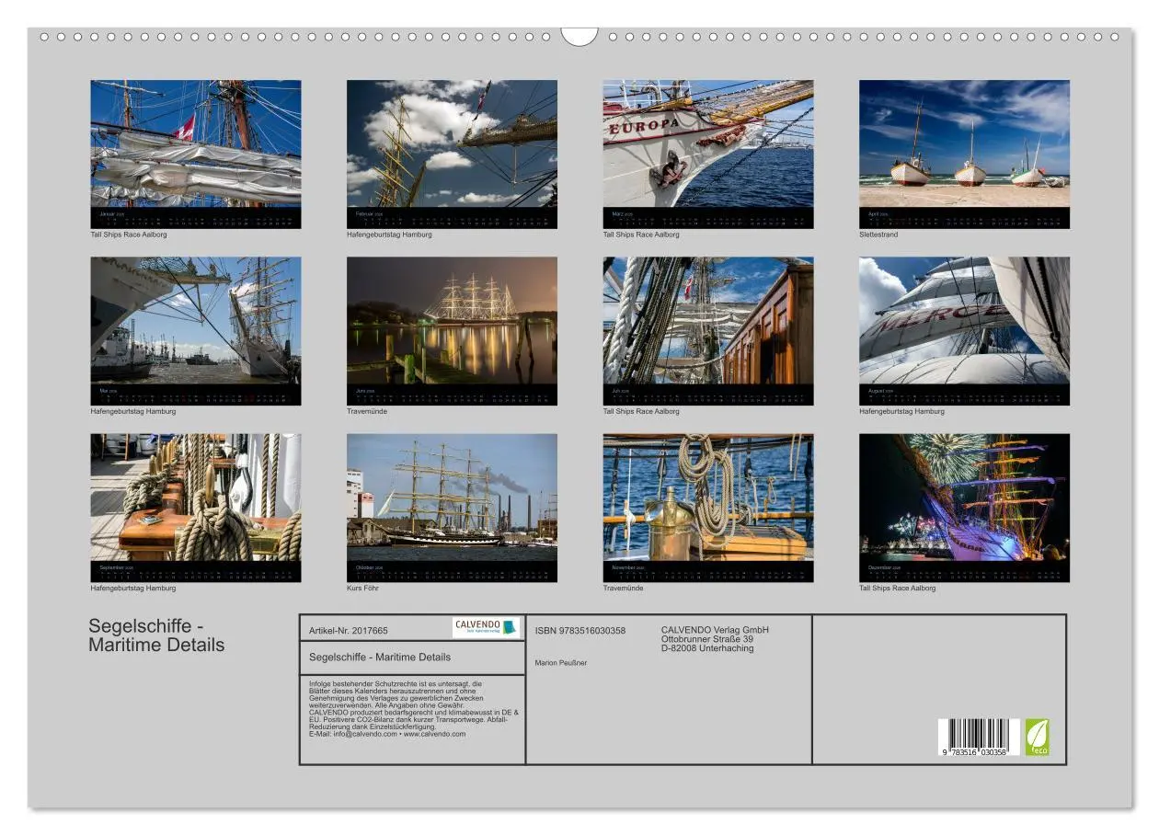The width and height of the screenshot is (1159, 835).
Task: Select the August calendar date strip
Action: 964,395
